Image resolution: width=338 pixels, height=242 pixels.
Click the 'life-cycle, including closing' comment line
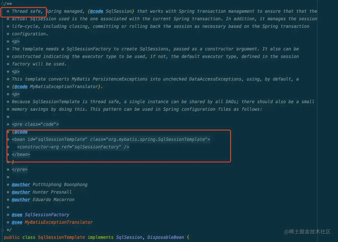point(160,26)
